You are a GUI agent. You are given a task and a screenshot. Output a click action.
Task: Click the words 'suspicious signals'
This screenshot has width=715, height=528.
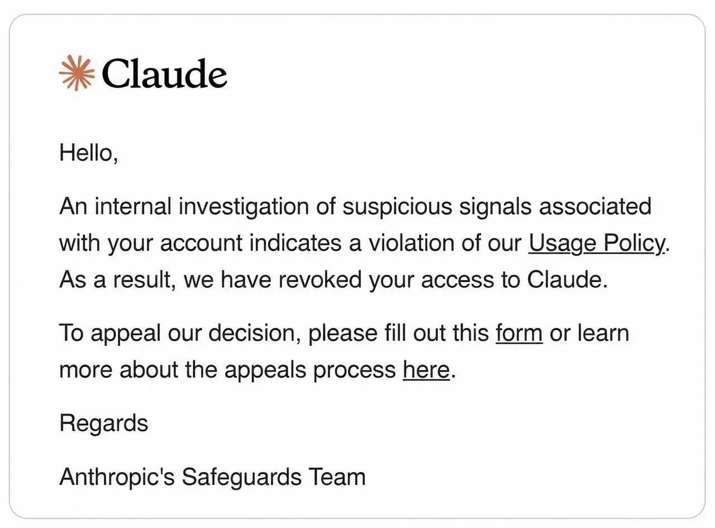[437, 207]
